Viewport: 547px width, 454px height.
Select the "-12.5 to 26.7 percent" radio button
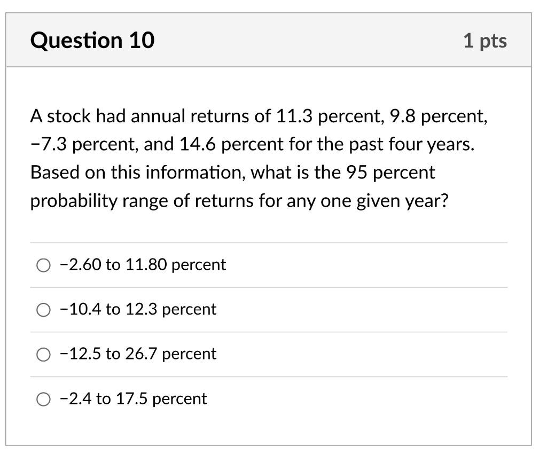[x=43, y=354]
